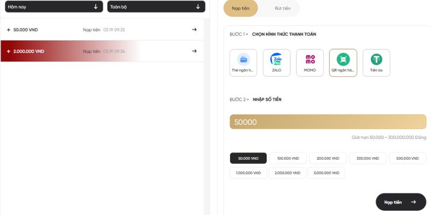
Task: Select the 5.000.000 VND preset amount
Action: coord(326,173)
